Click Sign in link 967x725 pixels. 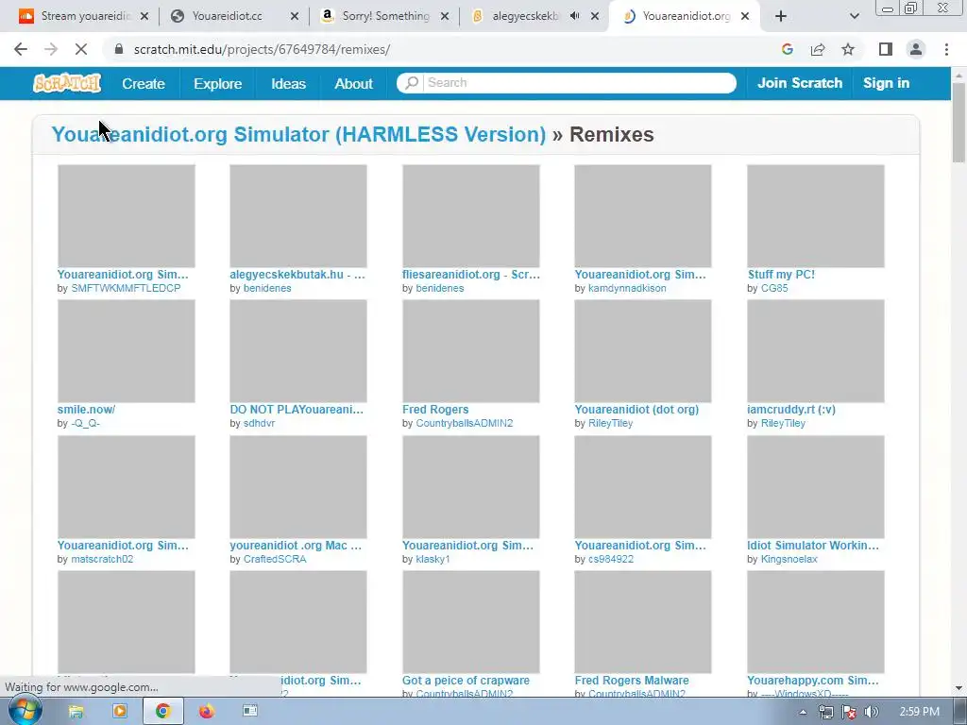[x=886, y=83]
